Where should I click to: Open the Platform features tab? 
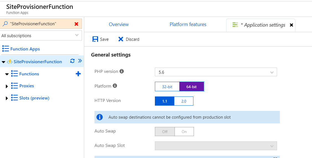pos(188,24)
